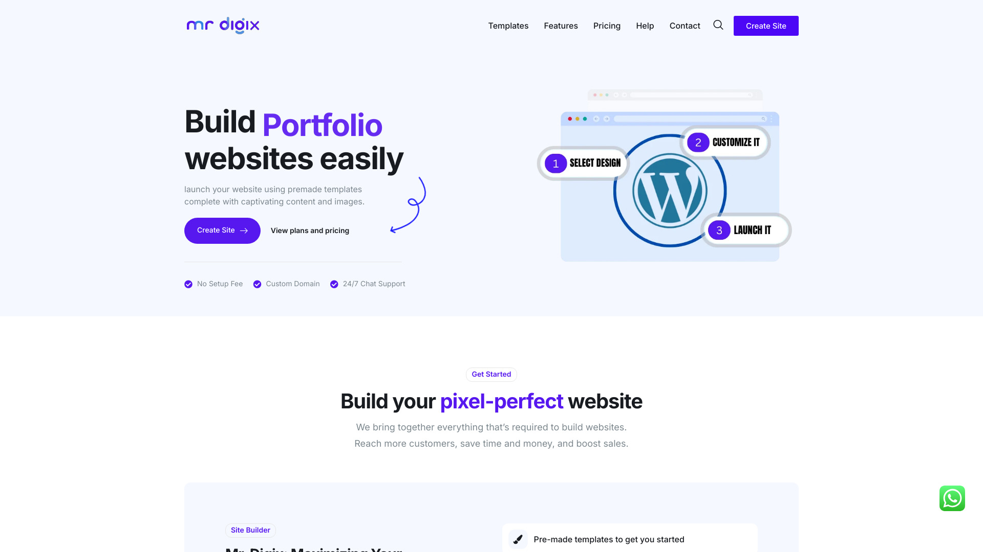Toggle the No Setup Fee checkmark badge

188,284
